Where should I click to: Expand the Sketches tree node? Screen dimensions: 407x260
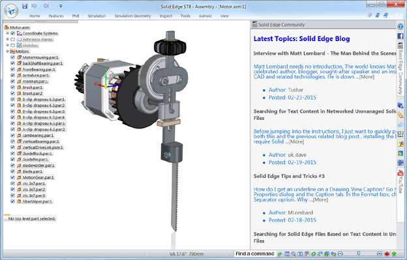[x=8, y=45]
